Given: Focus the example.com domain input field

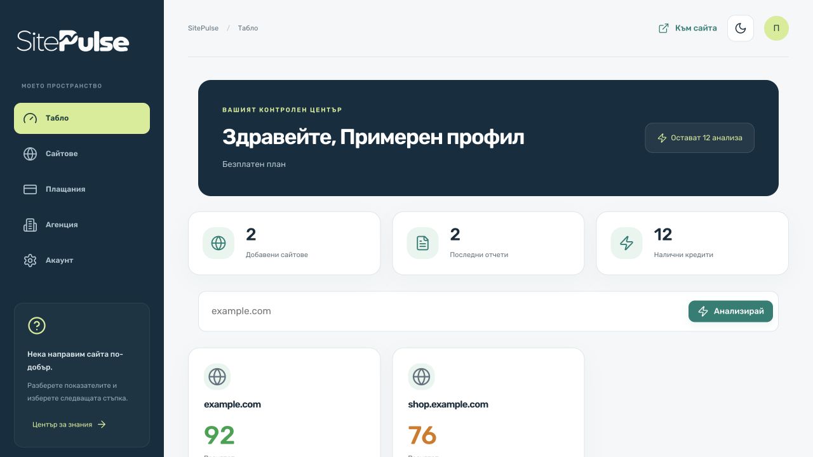Looking at the screenshot, I should click(443, 311).
